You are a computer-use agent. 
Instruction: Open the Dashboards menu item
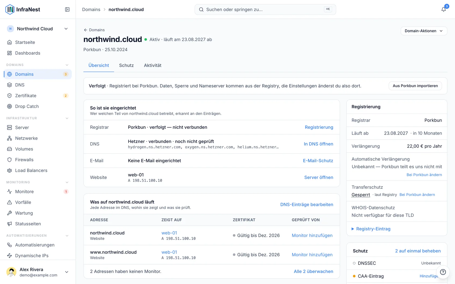(x=38, y=53)
